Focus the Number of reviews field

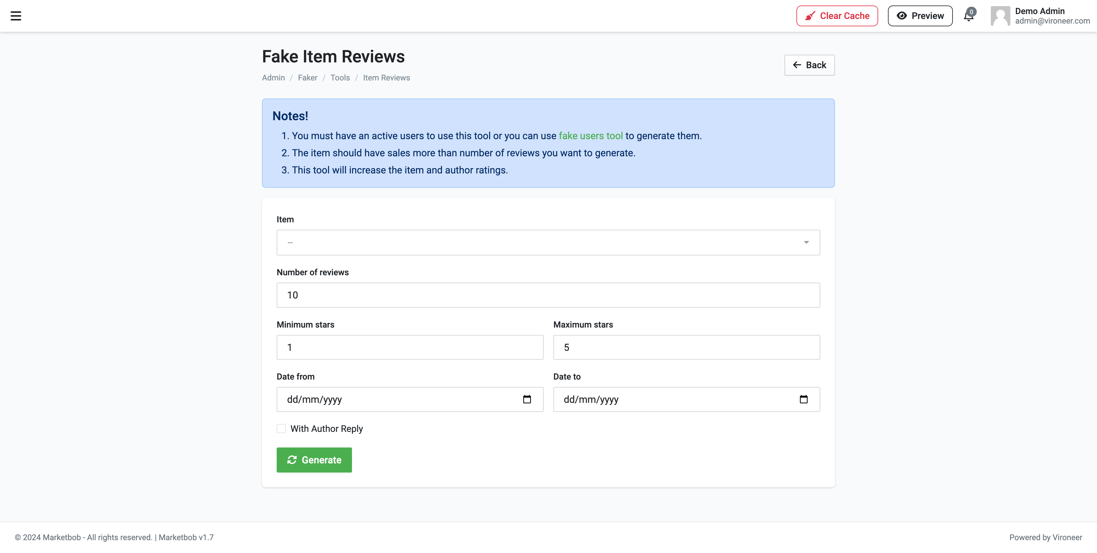point(548,295)
